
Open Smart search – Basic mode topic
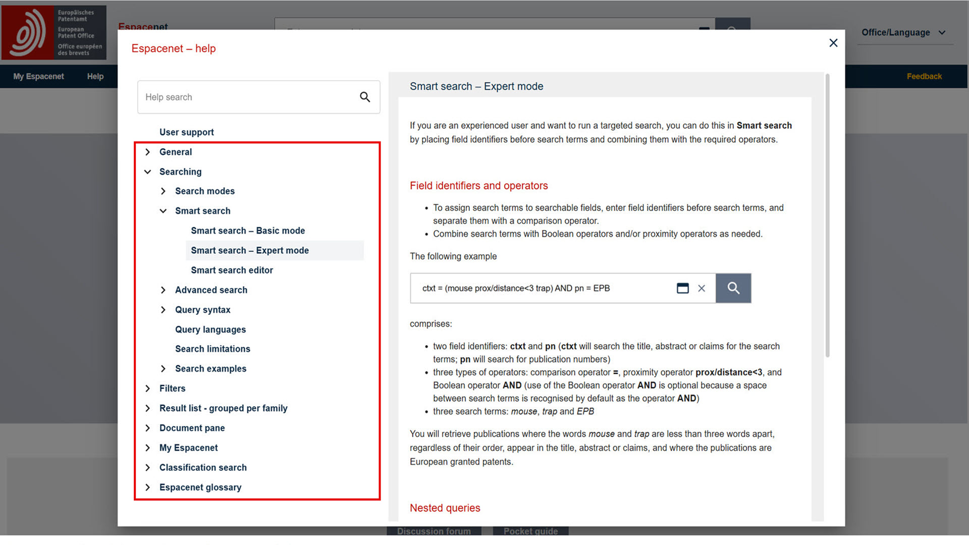248,231
